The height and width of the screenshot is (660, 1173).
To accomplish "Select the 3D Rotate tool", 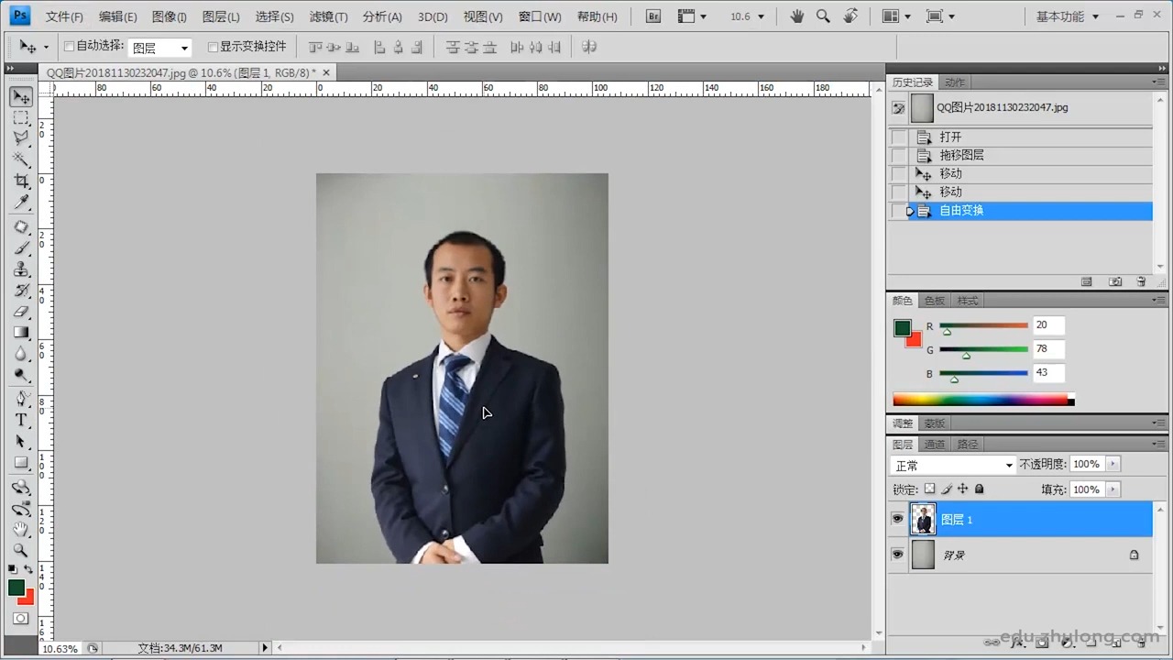I will pos(21,487).
